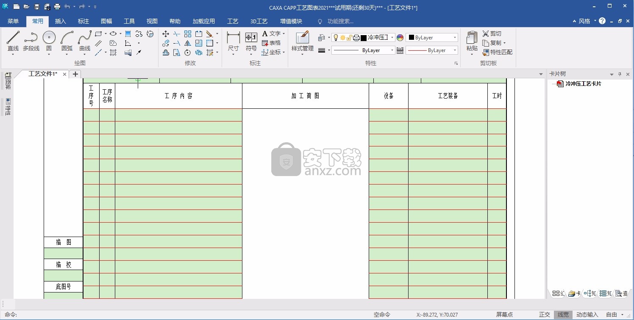
Task: Expand the 复制 copy dropdown arrow
Action: pos(504,43)
